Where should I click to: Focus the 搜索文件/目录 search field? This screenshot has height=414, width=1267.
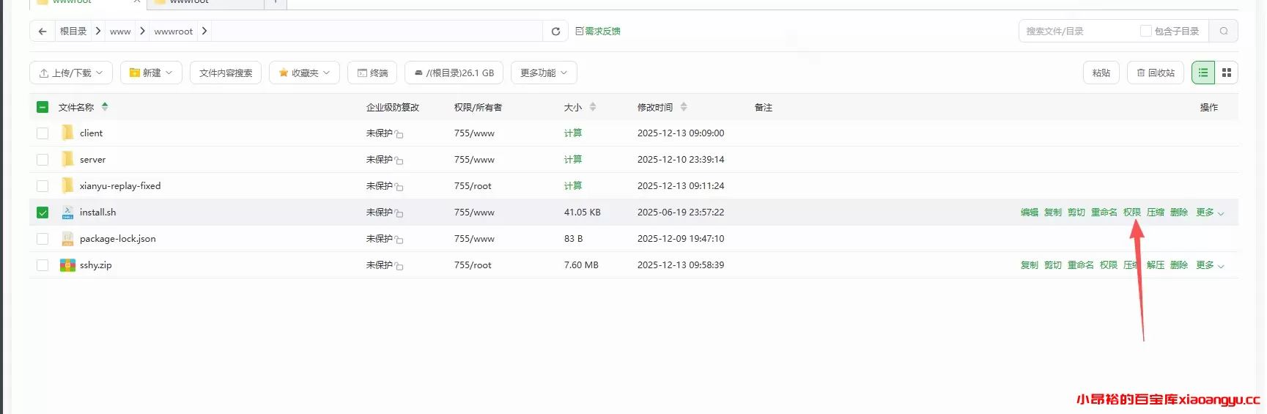(1077, 31)
